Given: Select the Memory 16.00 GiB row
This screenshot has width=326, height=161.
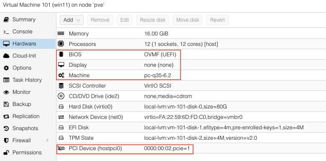Looking at the screenshot, I should pyautogui.click(x=191, y=34).
